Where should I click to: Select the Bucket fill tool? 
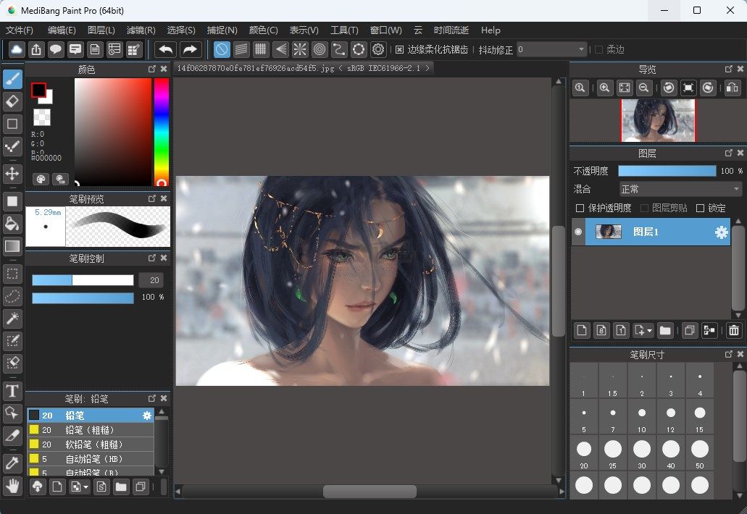(x=12, y=224)
